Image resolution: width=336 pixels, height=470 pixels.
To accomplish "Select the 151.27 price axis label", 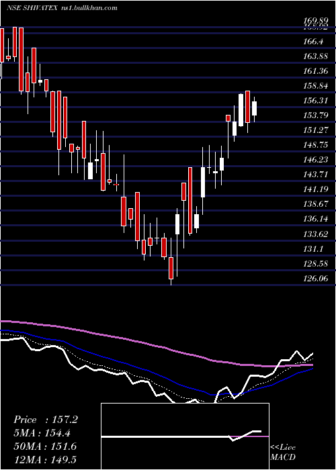I will pos(315,130).
